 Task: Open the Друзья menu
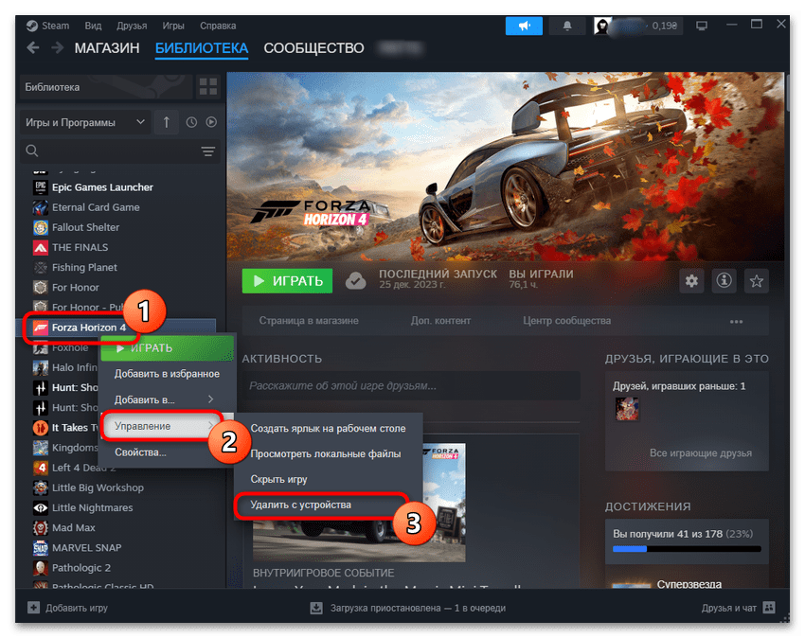pyautogui.click(x=132, y=26)
